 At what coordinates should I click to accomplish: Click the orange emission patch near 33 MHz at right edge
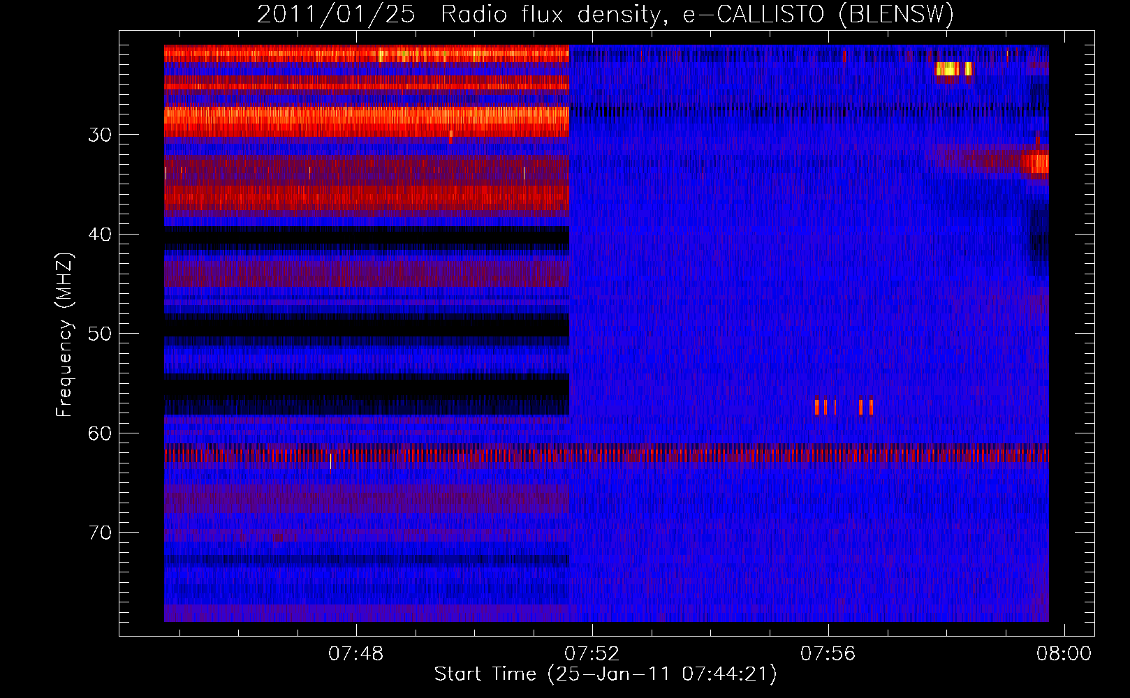click(x=1037, y=163)
